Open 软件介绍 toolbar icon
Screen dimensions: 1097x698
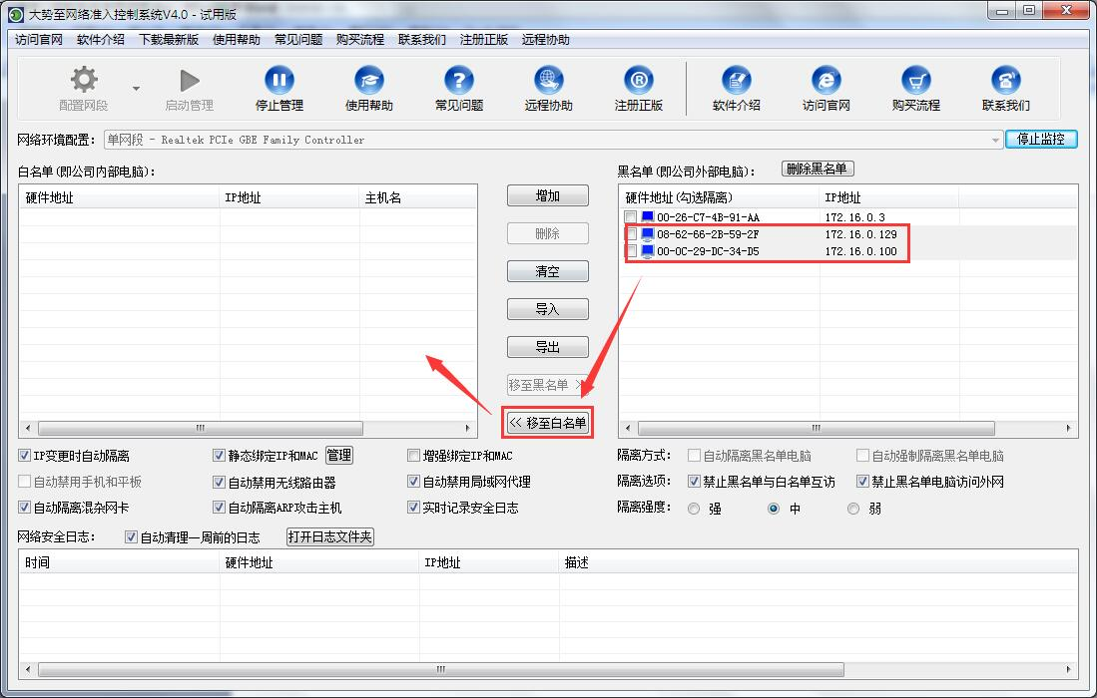tap(736, 81)
